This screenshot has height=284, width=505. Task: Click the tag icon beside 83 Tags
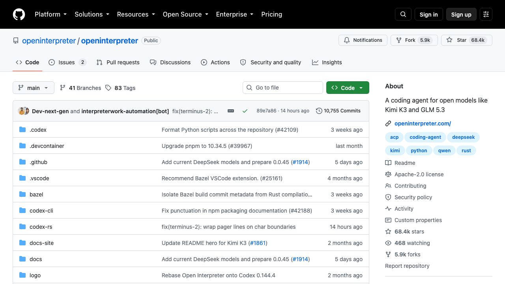tap(108, 88)
